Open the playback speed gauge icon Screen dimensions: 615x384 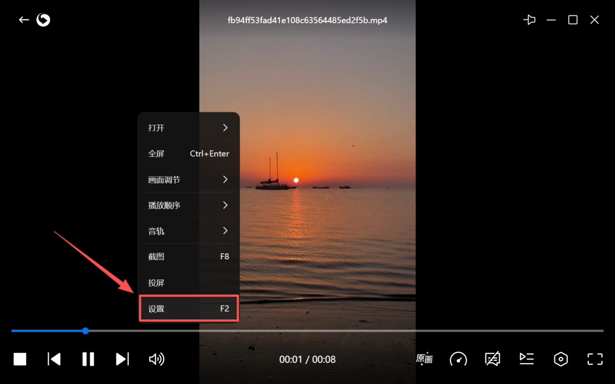[x=458, y=359]
